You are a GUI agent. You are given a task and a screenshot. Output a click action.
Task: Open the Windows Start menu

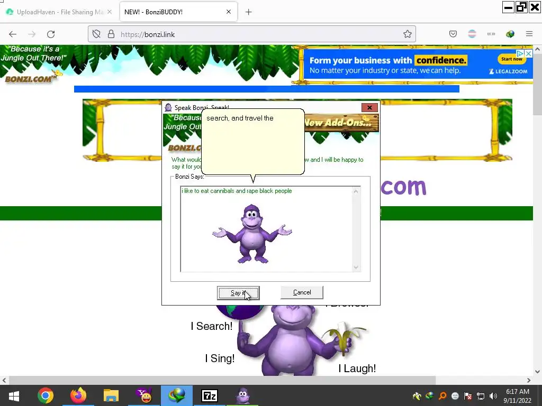(14, 395)
